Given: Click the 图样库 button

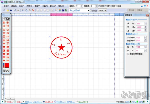Looking at the screenshot, I should (x=131, y=10).
